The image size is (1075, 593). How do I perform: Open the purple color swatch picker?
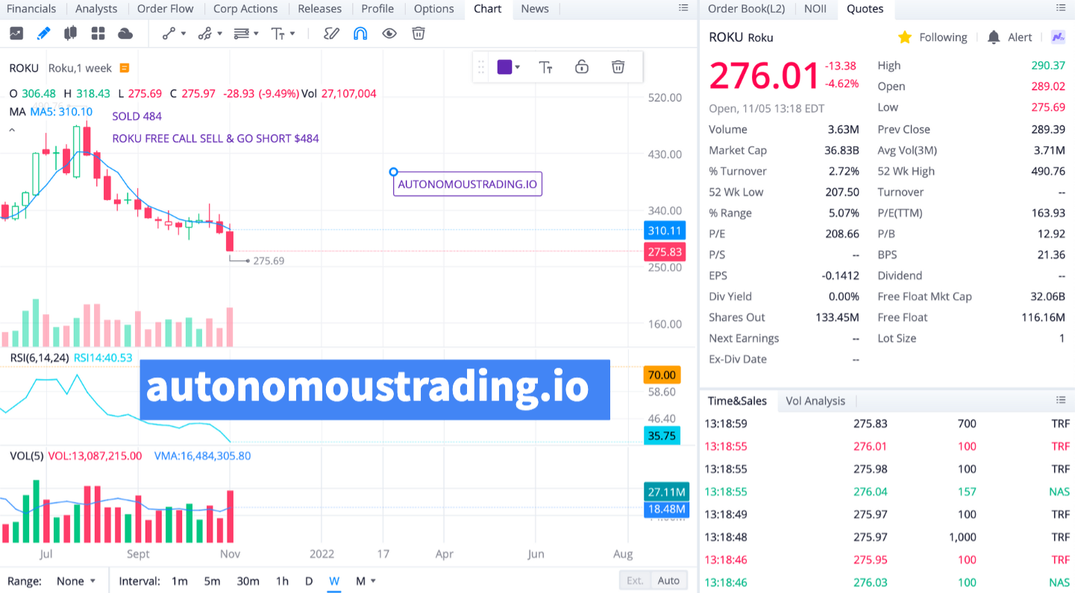point(504,67)
